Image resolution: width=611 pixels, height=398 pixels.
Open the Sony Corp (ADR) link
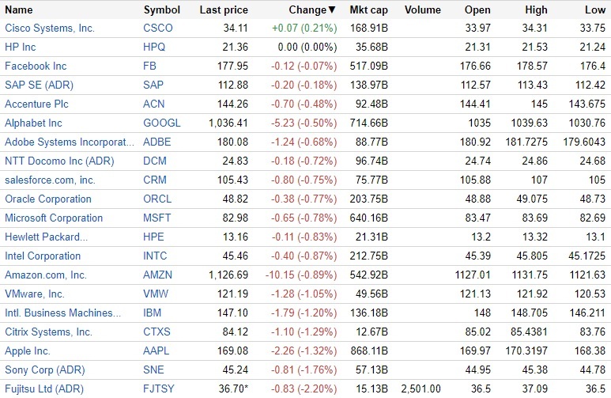(x=43, y=370)
